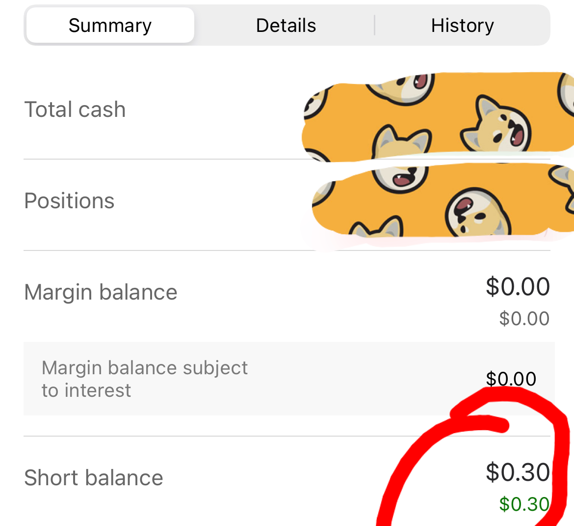Tap the $0.00 margin interest value
Viewport: 574px width, 526px height.
(511, 378)
